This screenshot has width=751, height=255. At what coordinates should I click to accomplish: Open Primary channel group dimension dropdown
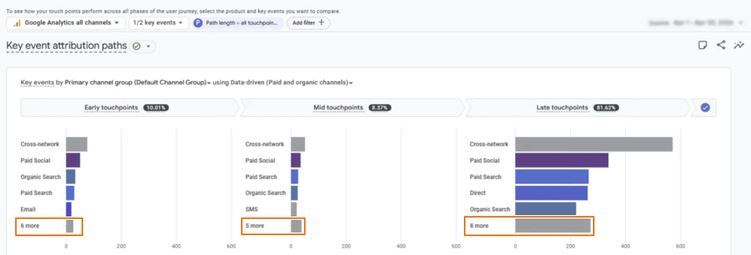(138, 83)
